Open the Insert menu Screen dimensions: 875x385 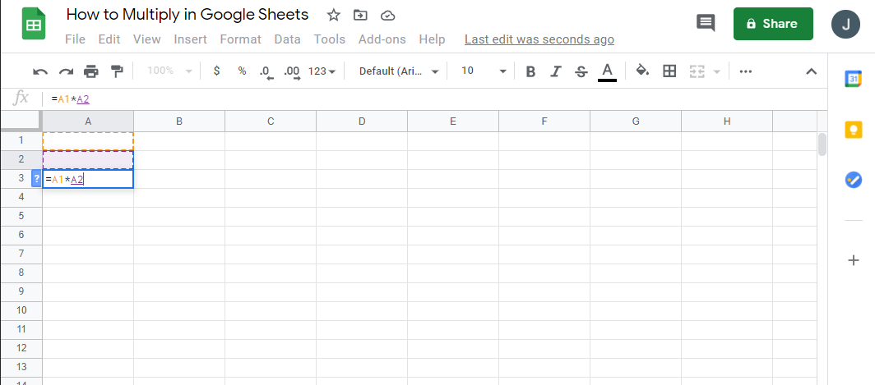coord(190,39)
